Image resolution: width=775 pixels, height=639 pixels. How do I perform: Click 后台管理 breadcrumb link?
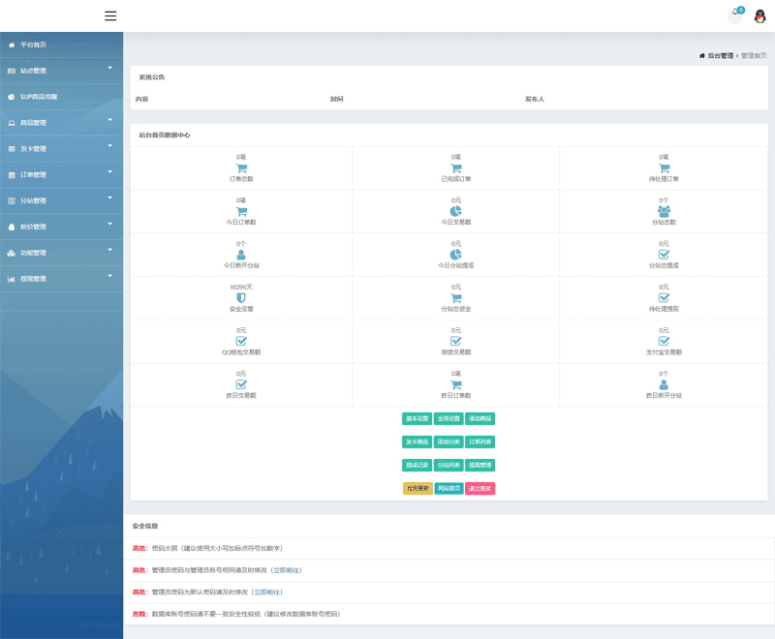(x=720, y=56)
